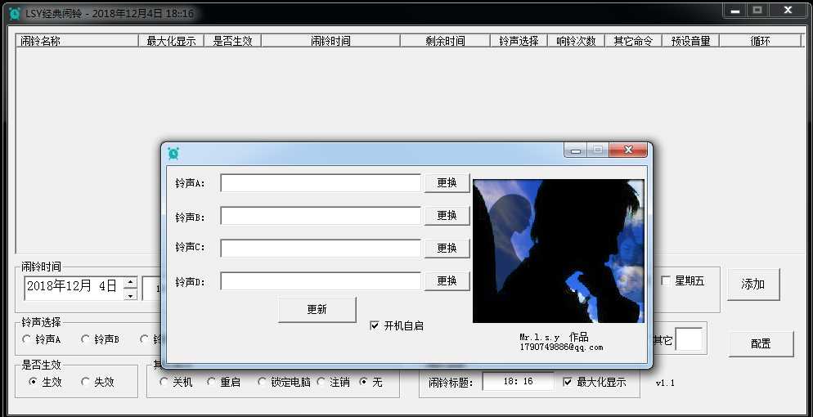Click the 响铃次数 column header
Image resolution: width=813 pixels, height=417 pixels.
[576, 41]
